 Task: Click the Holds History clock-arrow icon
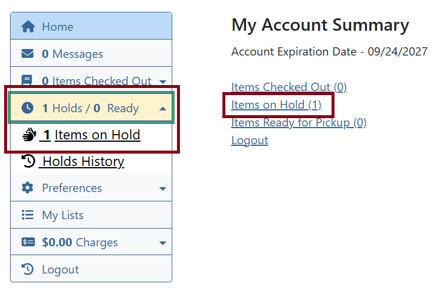[x=28, y=161]
